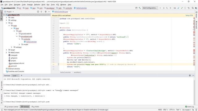Click the Git Revert undo icon
The height and width of the screenshot is (111, 198).
[188, 8]
